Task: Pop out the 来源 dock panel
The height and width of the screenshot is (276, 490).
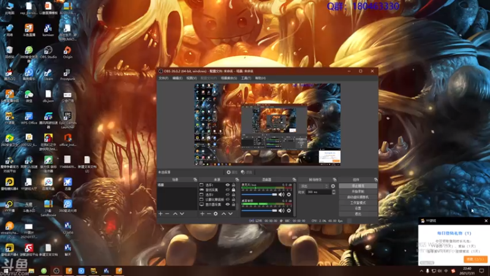Action: coord(237,180)
